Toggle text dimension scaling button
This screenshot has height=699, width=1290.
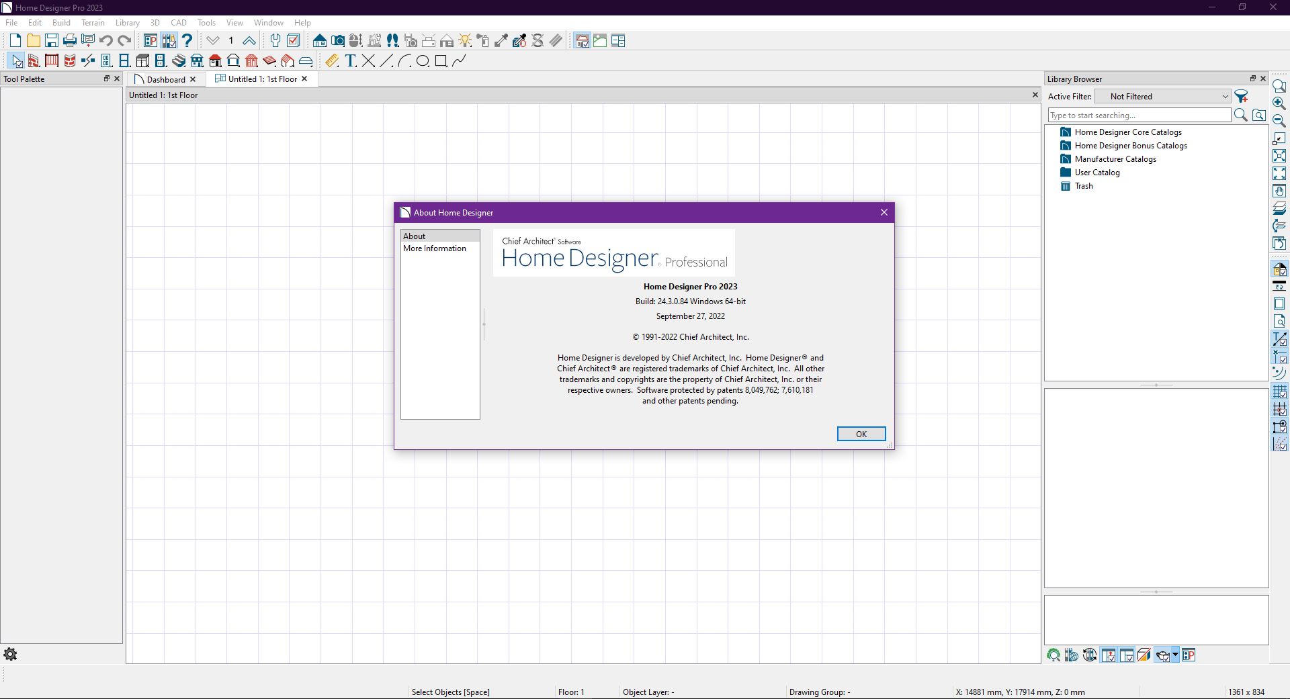pyautogui.click(x=1279, y=339)
